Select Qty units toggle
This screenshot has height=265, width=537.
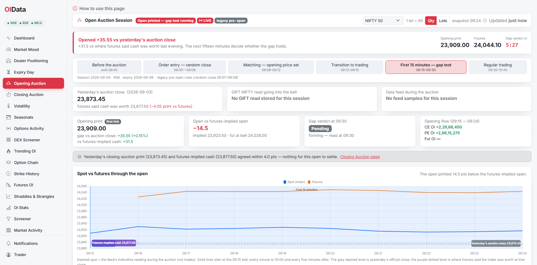pyautogui.click(x=431, y=21)
